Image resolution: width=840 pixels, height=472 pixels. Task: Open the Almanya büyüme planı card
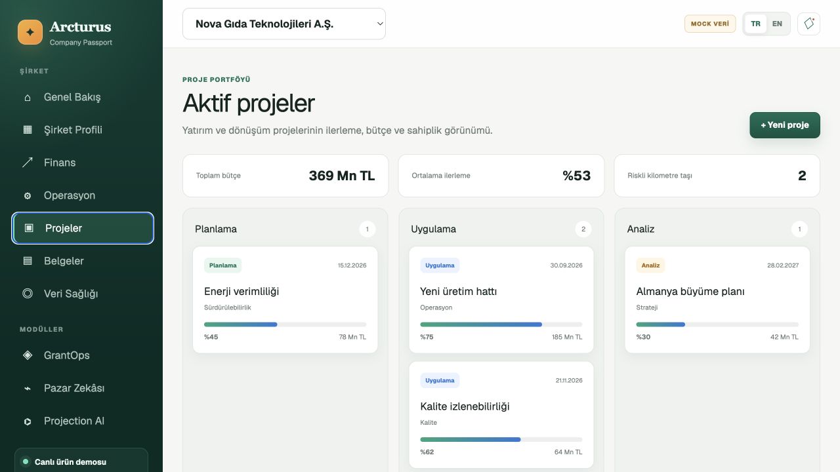[717, 300]
